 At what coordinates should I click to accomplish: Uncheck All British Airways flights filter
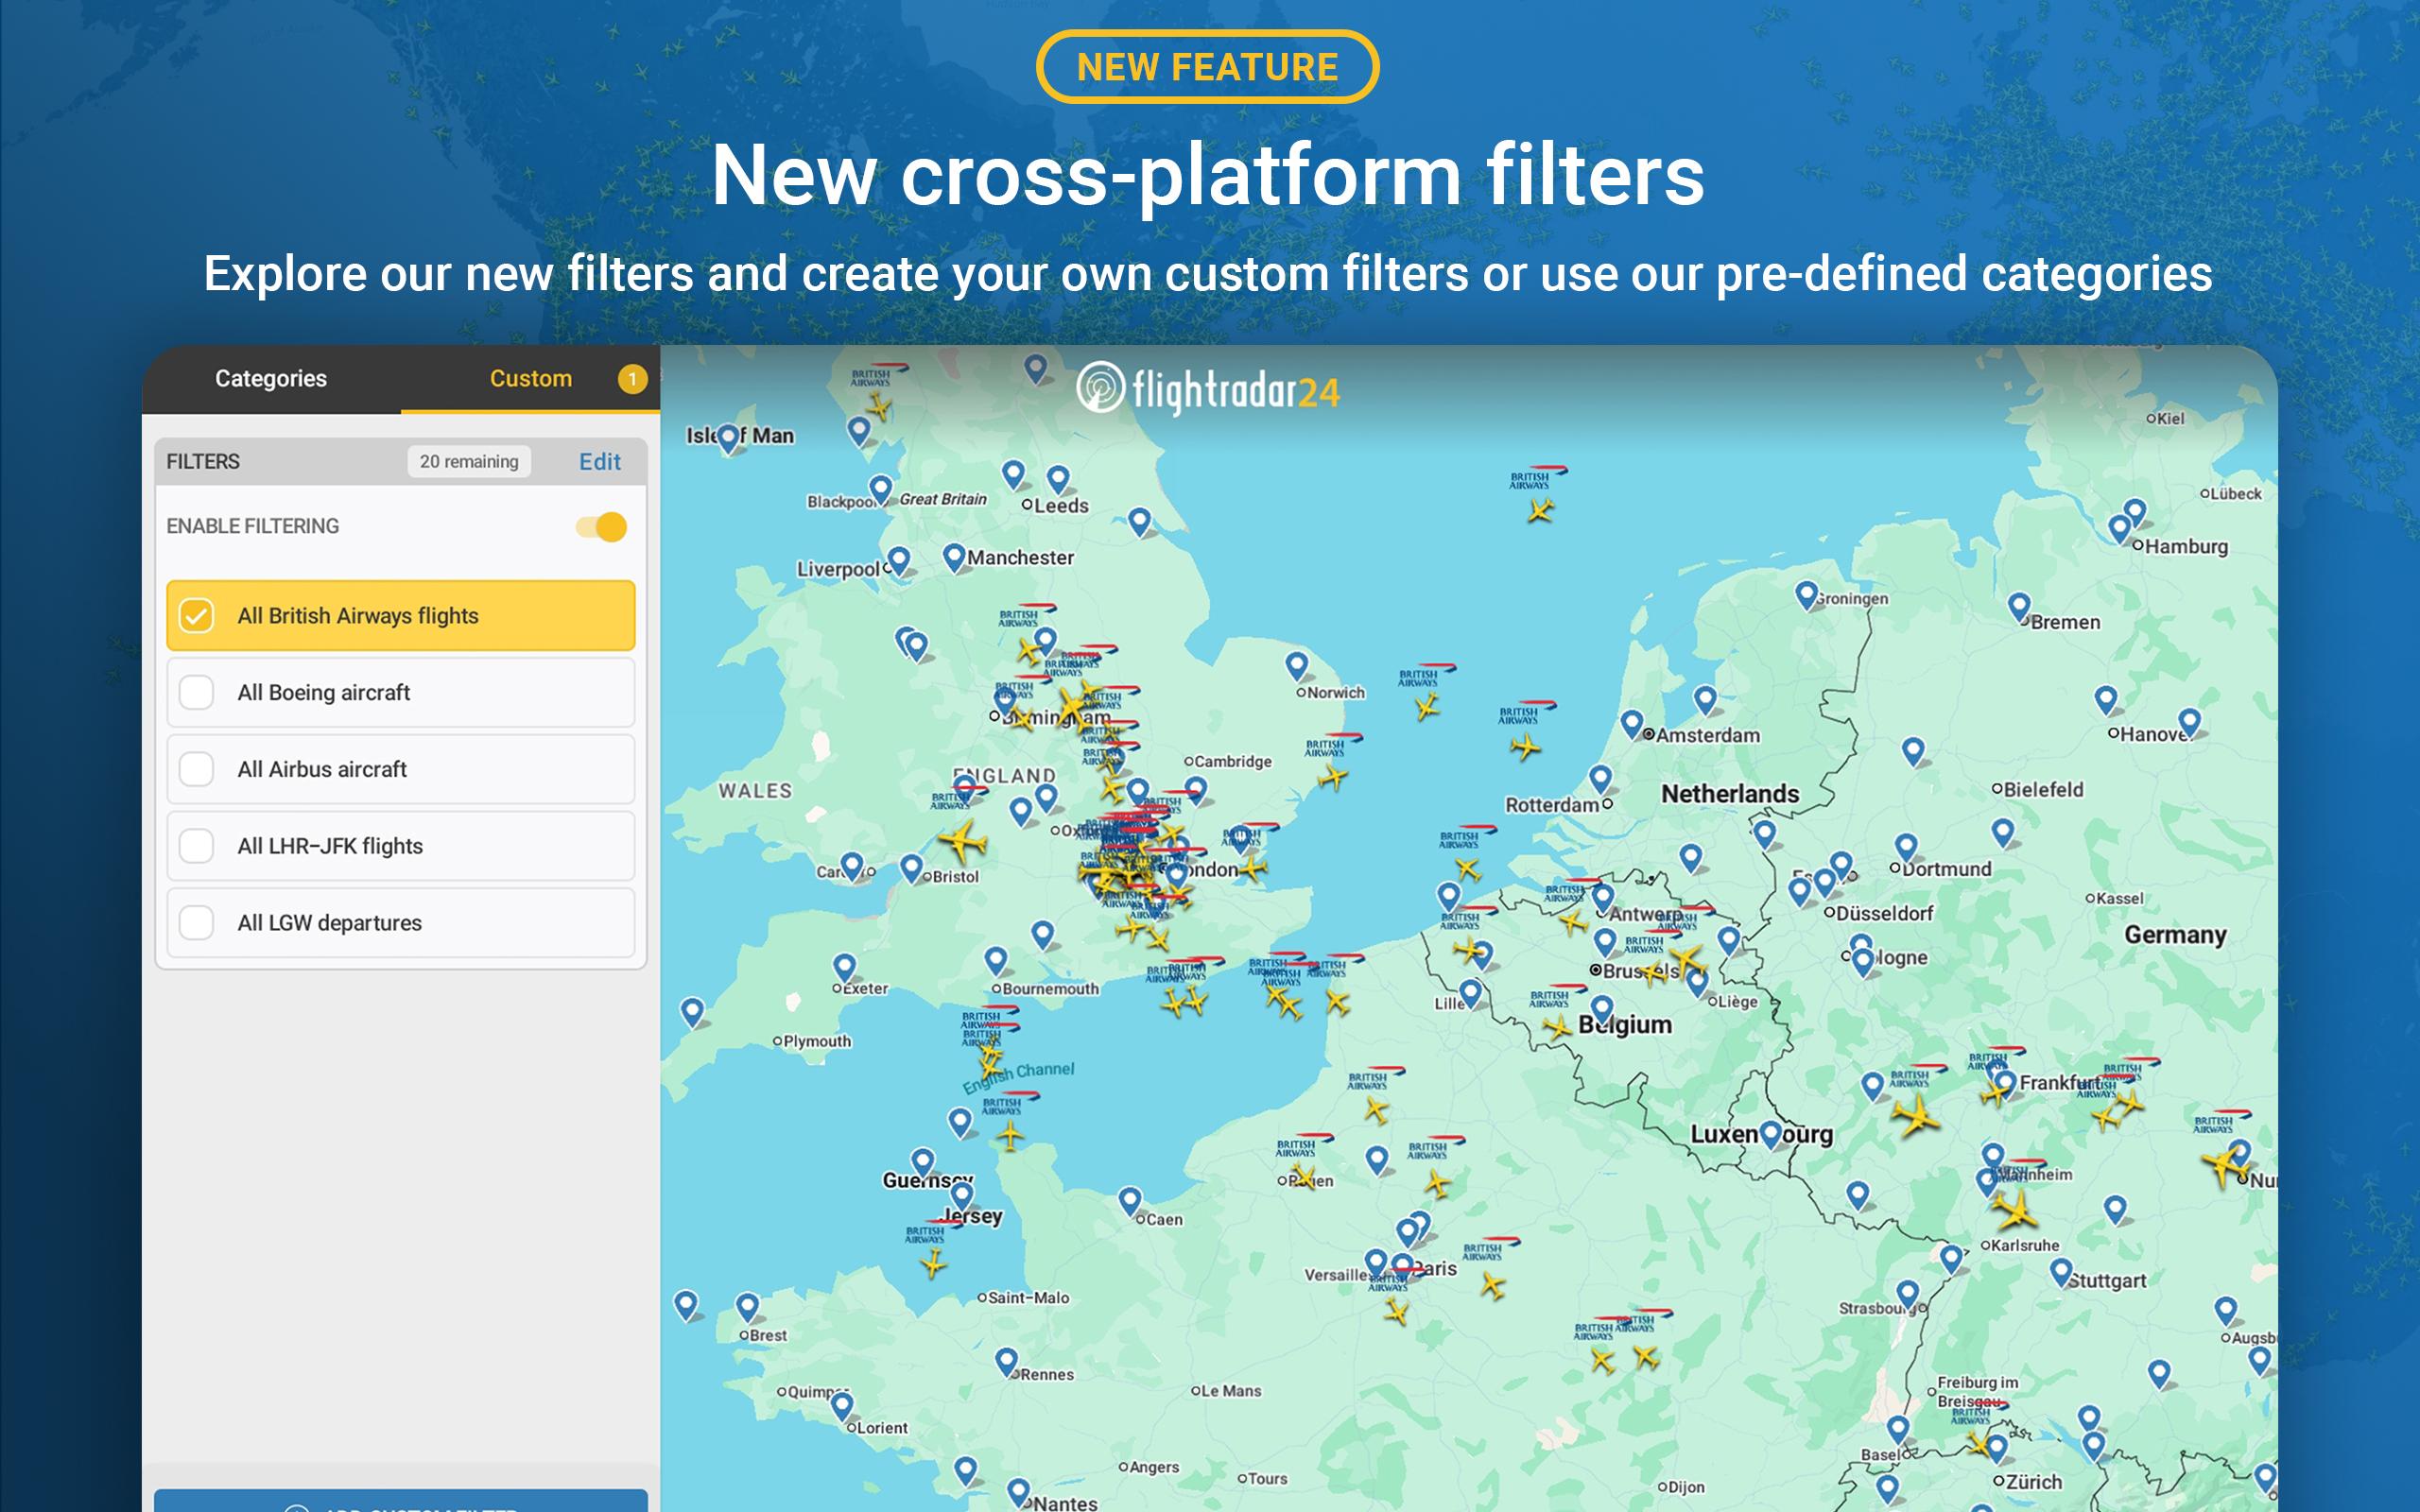(x=197, y=615)
